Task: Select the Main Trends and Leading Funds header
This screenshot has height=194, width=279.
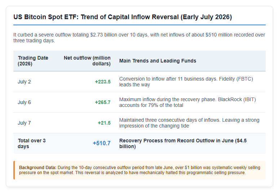Action: click(158, 61)
